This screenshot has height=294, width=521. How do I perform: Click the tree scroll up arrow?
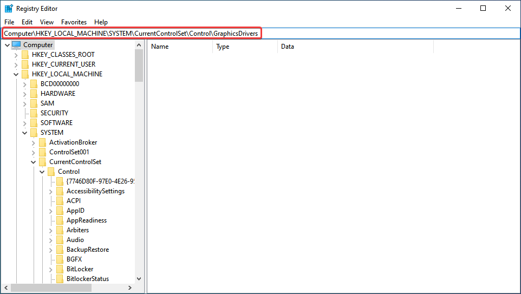coord(139,45)
